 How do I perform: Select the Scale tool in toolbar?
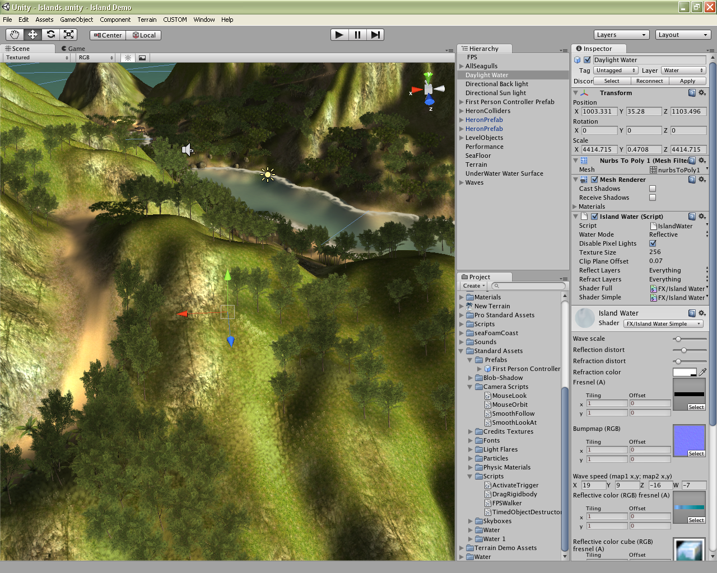pyautogui.click(x=68, y=35)
